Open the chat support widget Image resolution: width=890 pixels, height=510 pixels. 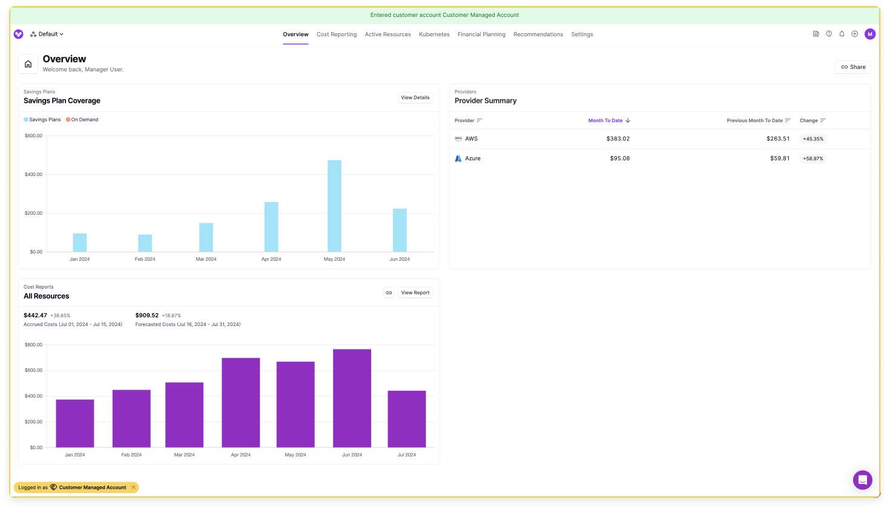click(x=863, y=480)
